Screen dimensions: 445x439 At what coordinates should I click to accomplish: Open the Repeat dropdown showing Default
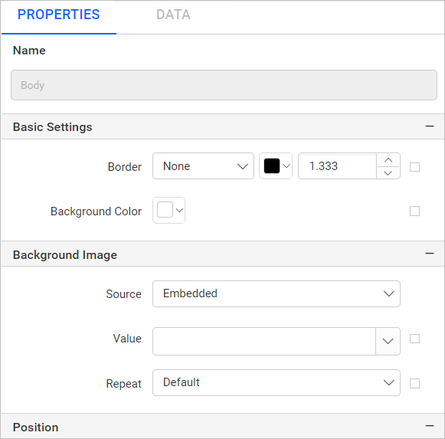click(x=276, y=383)
